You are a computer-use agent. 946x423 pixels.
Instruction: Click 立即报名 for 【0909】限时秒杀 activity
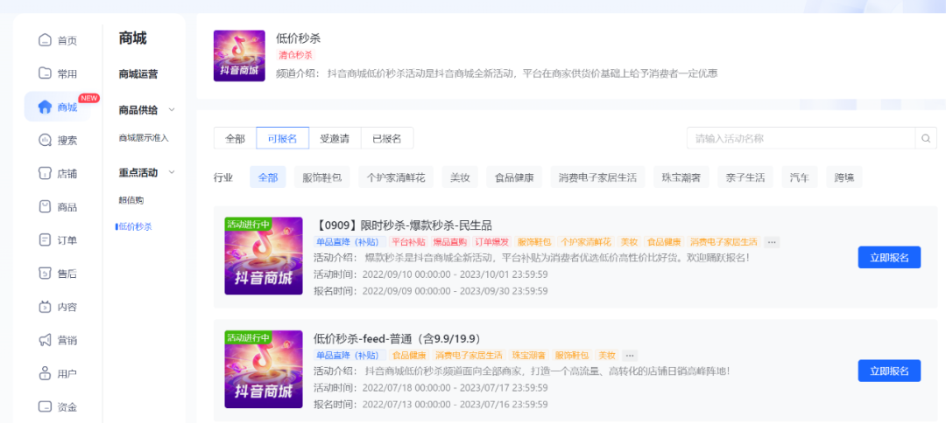pyautogui.click(x=889, y=258)
